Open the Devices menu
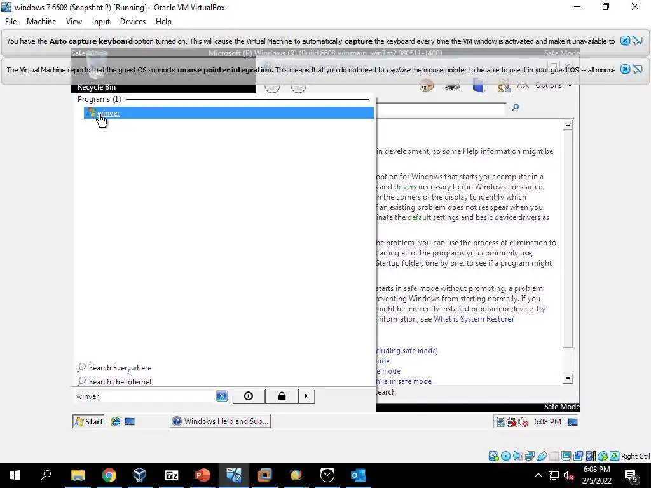651x488 pixels. pos(133,22)
